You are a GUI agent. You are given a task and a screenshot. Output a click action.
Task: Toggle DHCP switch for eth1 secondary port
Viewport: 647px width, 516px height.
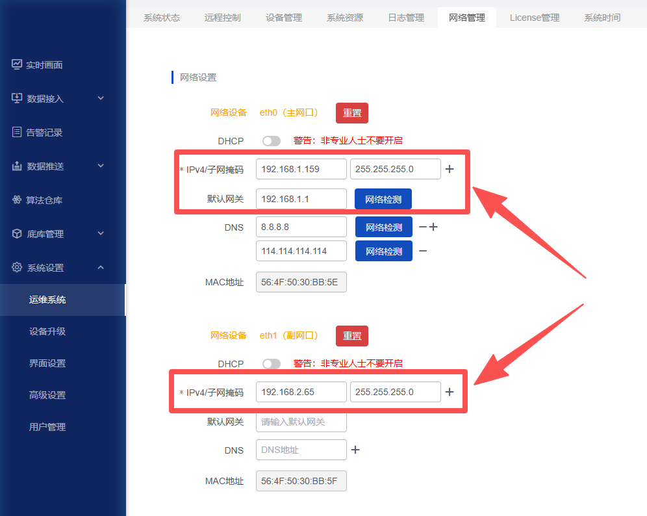pos(272,364)
